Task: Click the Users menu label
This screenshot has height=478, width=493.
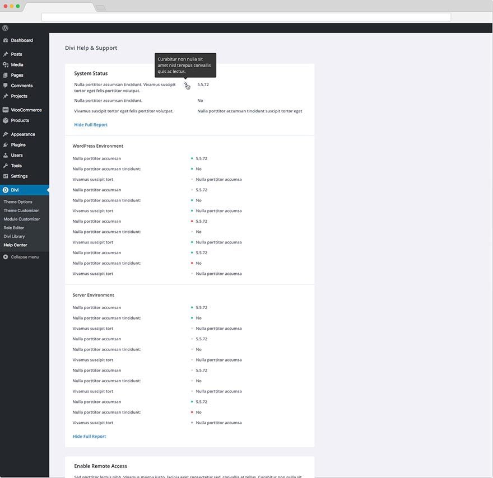Action: click(17, 155)
